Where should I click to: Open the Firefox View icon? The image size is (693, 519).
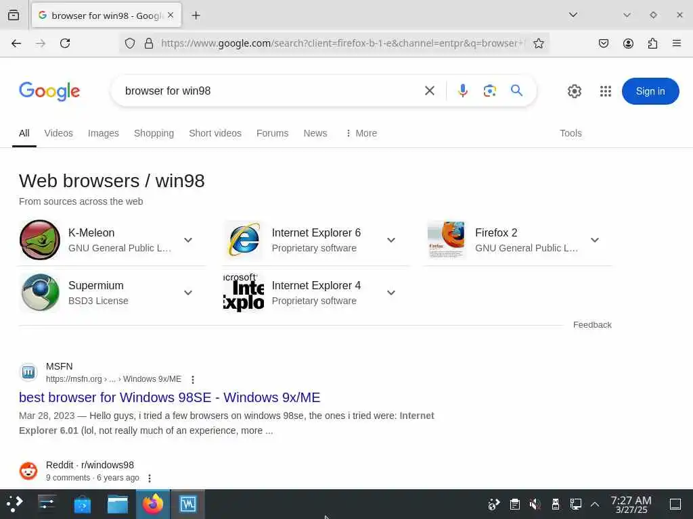(x=14, y=16)
